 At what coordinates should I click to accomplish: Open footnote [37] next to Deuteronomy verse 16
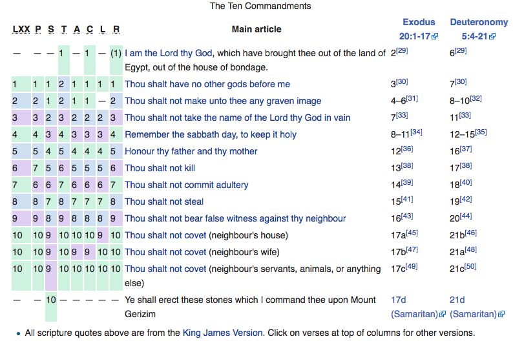tap(466, 149)
